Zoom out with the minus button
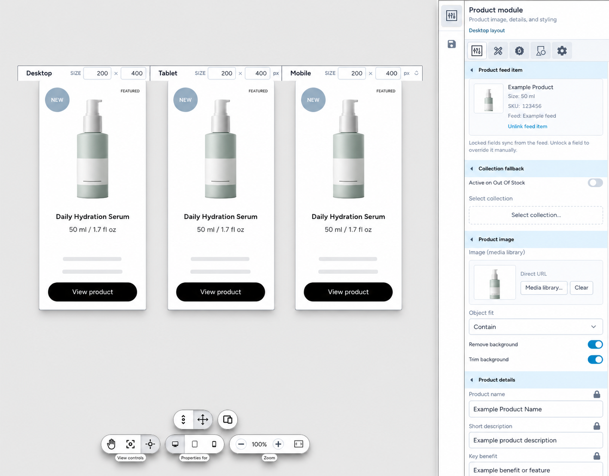Viewport: 609px width, 476px height. [241, 444]
